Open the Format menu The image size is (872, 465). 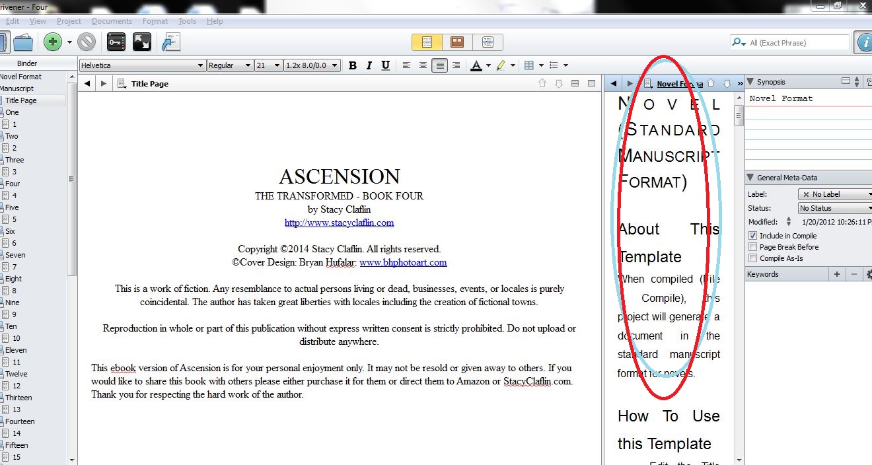(x=155, y=21)
